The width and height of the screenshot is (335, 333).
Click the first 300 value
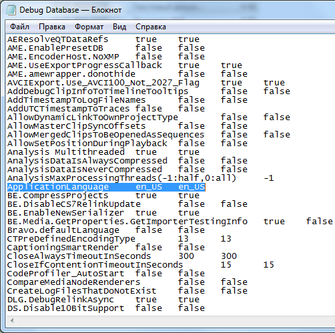pyautogui.click(x=186, y=256)
